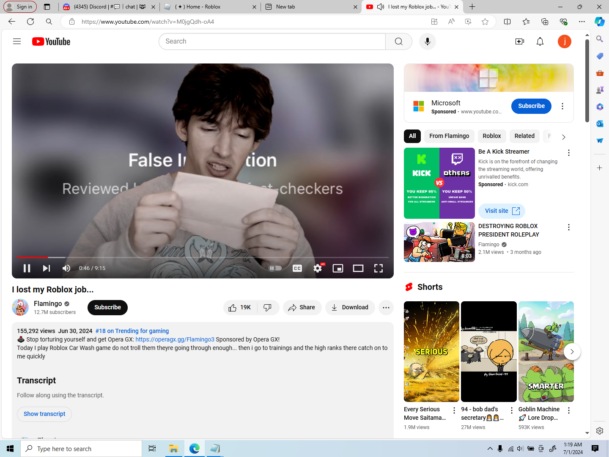Image resolution: width=609 pixels, height=457 pixels.
Task: Click the taskbar search box
Action: [x=81, y=449]
